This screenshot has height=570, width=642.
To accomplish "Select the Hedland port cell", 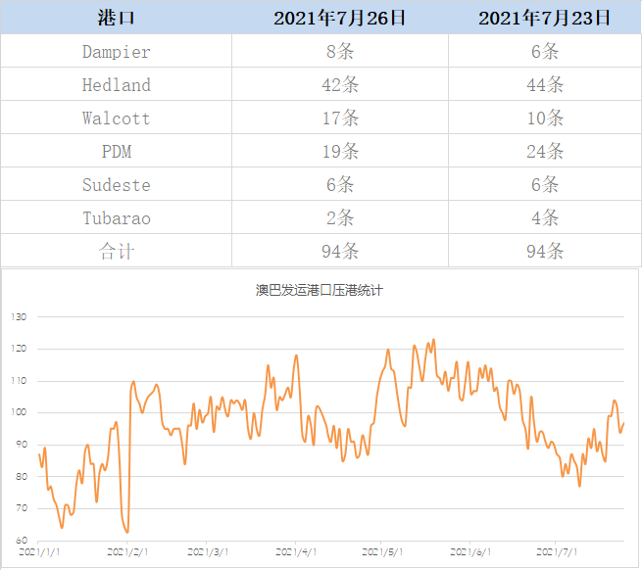I will click(117, 84).
